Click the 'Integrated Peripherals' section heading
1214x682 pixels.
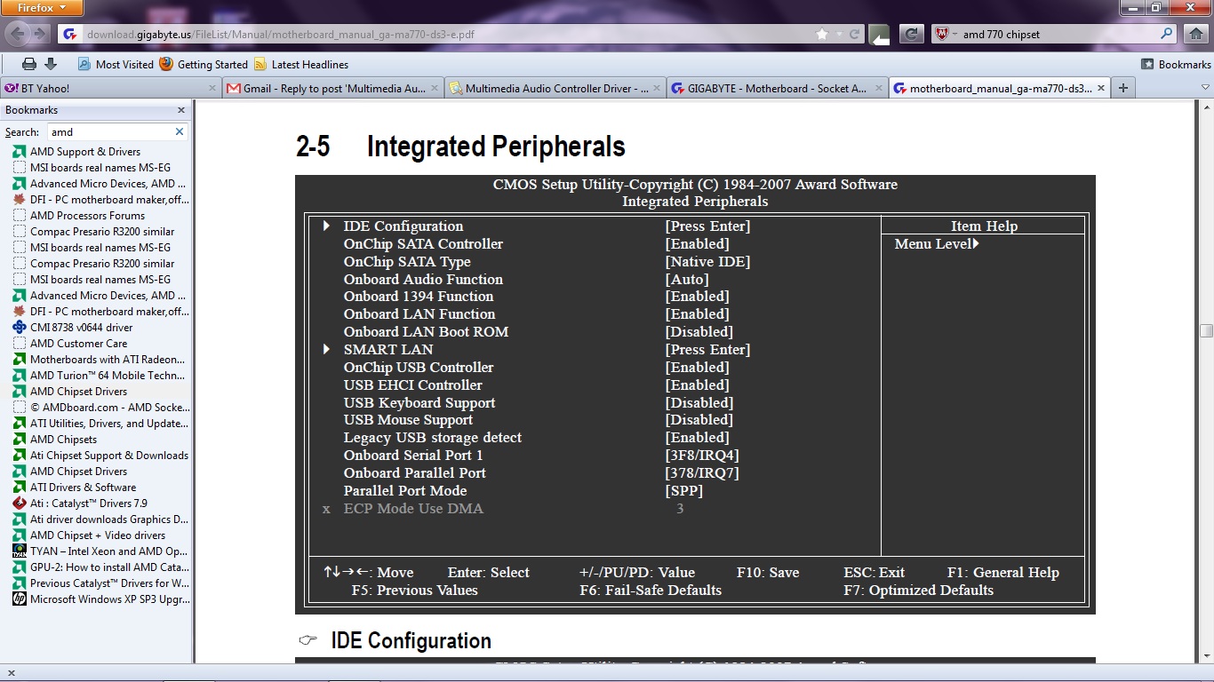pyautogui.click(x=496, y=147)
